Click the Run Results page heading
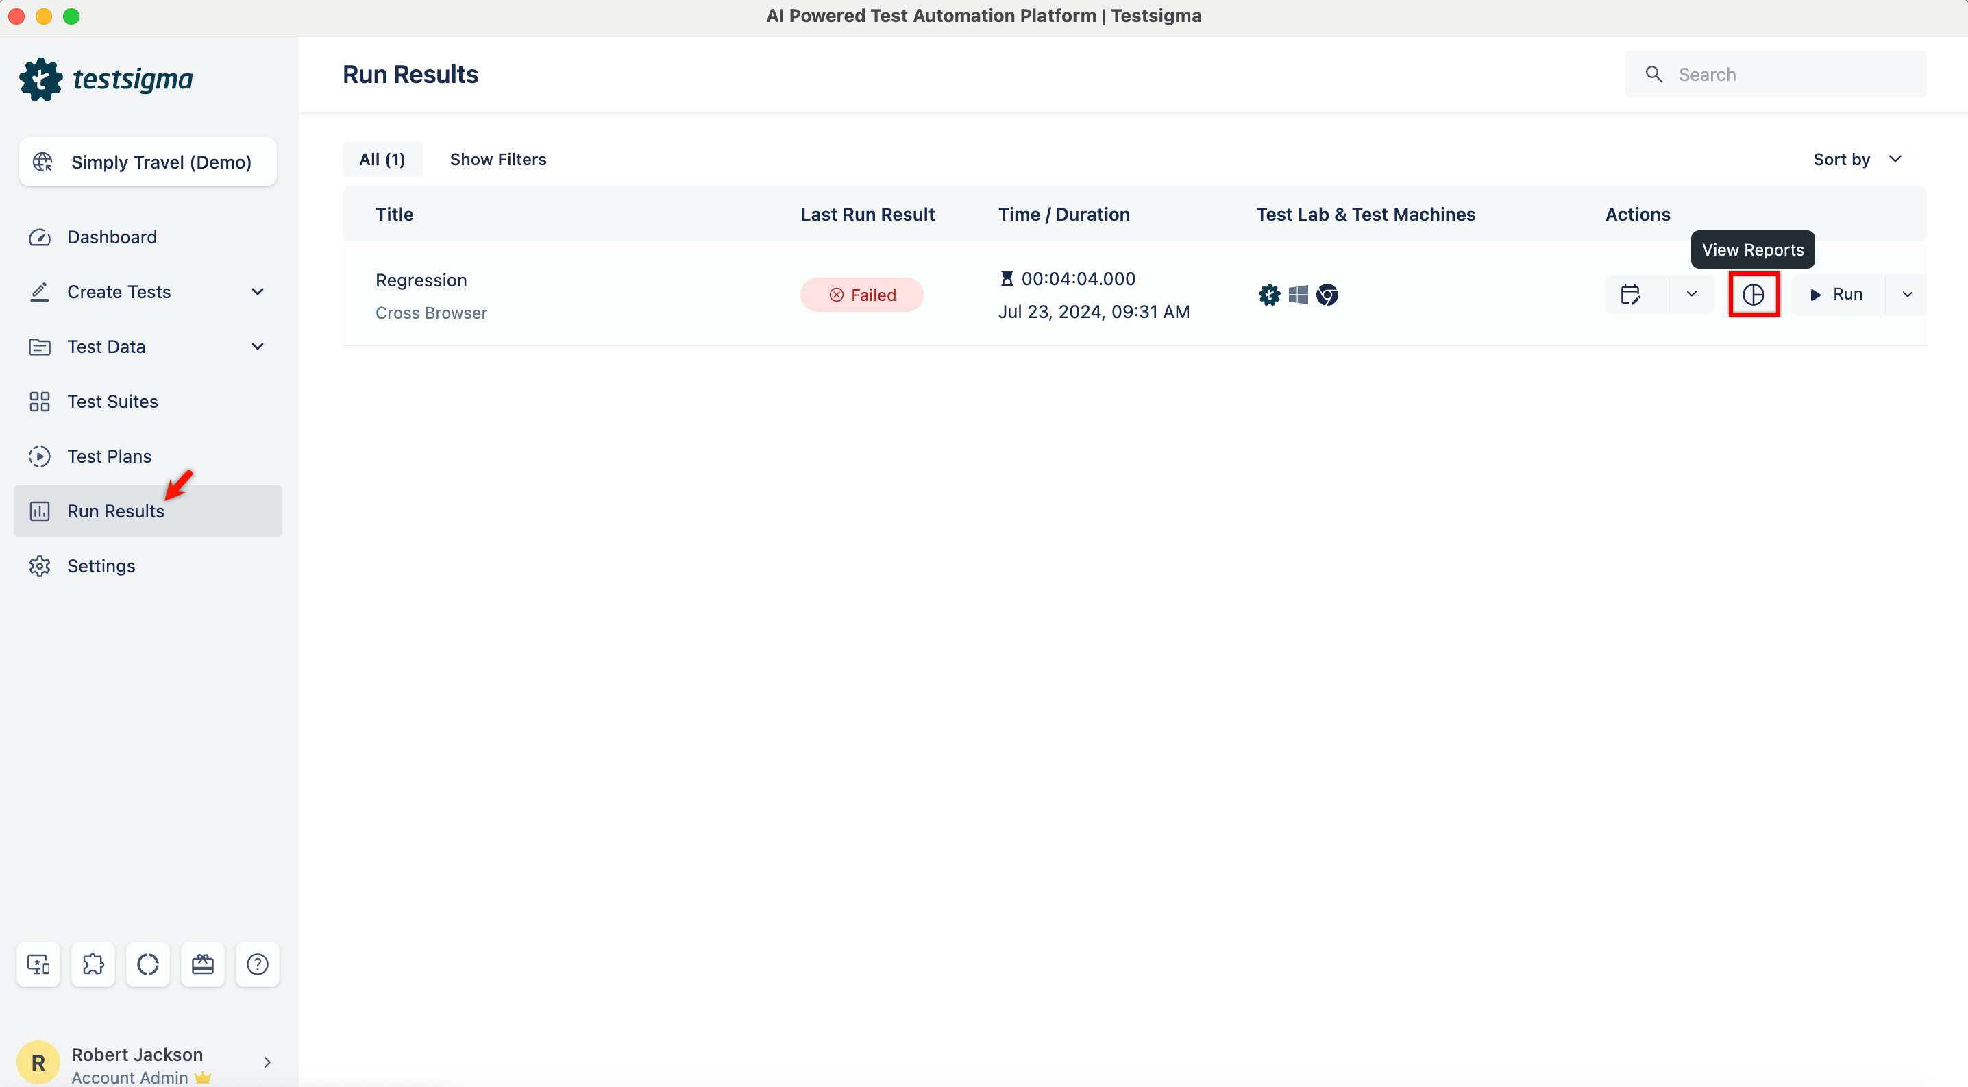Image resolution: width=1968 pixels, height=1087 pixels. [410, 74]
